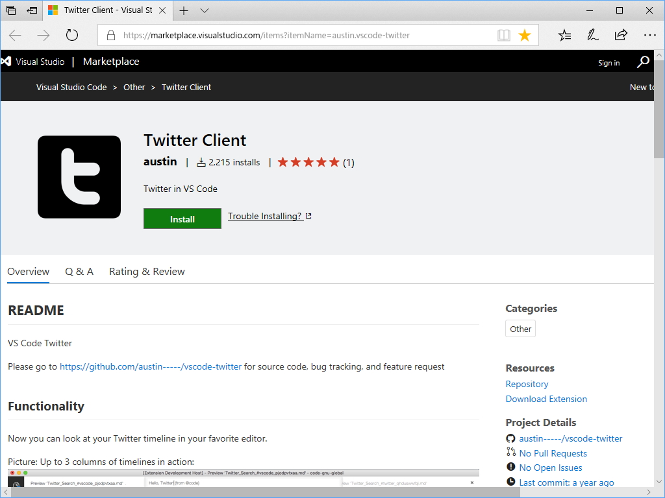Open reading view in the address bar
Screen dimensions: 665x498
[x=503, y=35]
